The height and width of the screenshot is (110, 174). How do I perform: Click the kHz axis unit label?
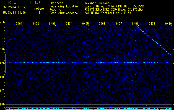[x=2, y=22]
